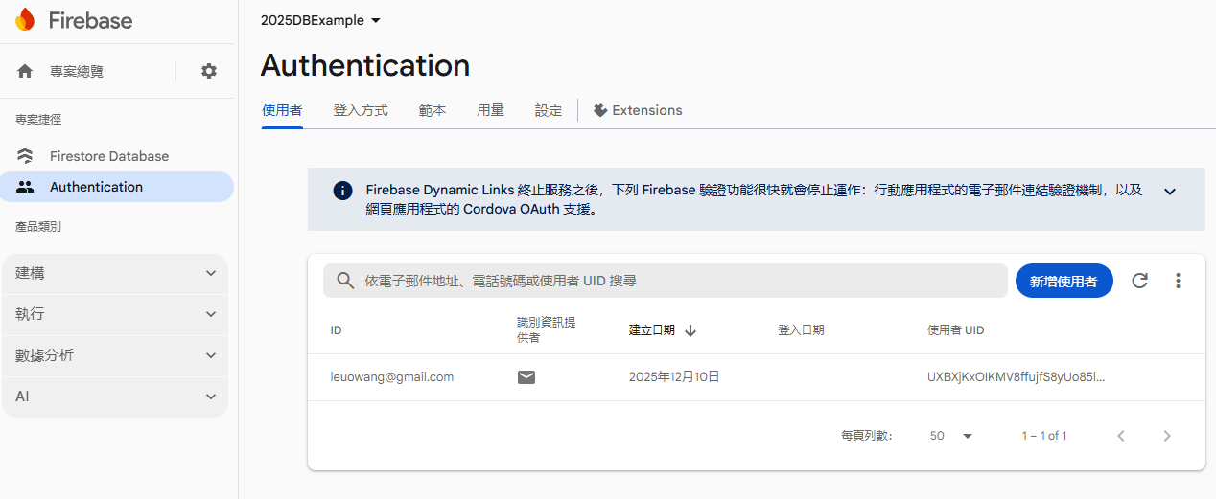Screen dimensions: 1216x499
Task: Select the leuowang@gmail.com user row
Action: (x=756, y=377)
